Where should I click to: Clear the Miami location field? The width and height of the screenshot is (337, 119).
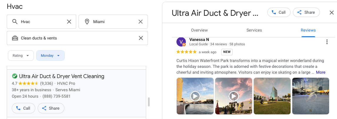(x=141, y=22)
